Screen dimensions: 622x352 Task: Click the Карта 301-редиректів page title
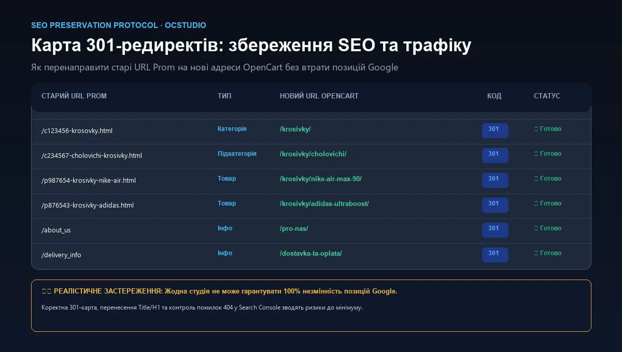point(251,45)
